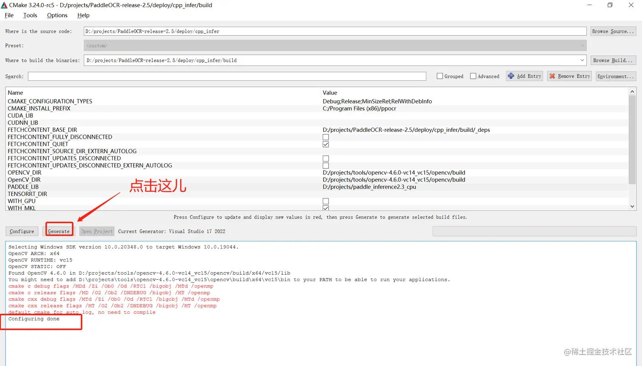Select the TENSORRT_DIR entry
The image size is (642, 366).
[27, 194]
